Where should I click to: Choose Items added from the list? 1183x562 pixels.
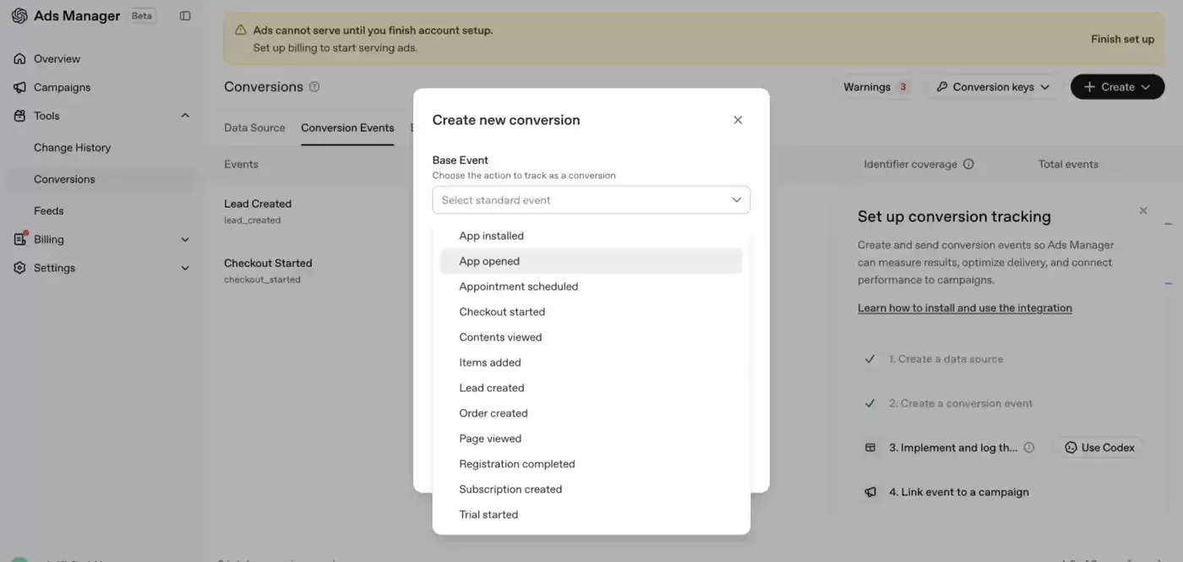pos(591,363)
